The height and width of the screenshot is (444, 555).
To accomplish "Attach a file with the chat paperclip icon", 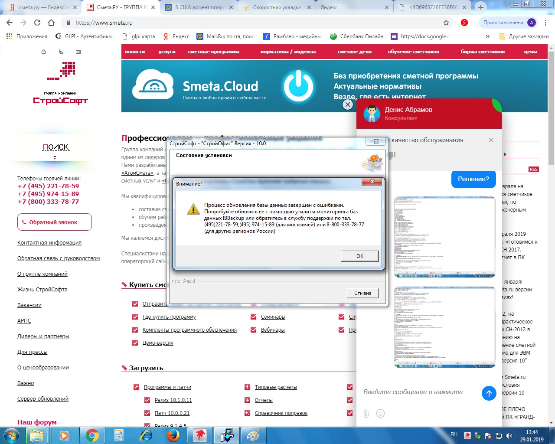I will pyautogui.click(x=366, y=413).
